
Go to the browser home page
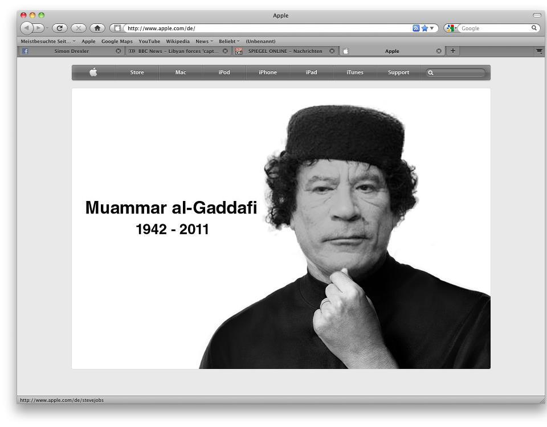(x=97, y=28)
